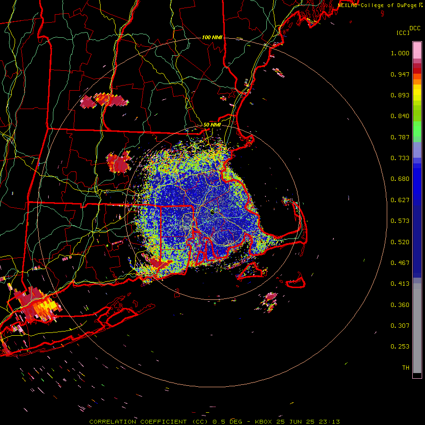Click the red echo cluster in southern Vermont
Image resolution: width=425 pixels, height=425 pixels.
pos(104,101)
